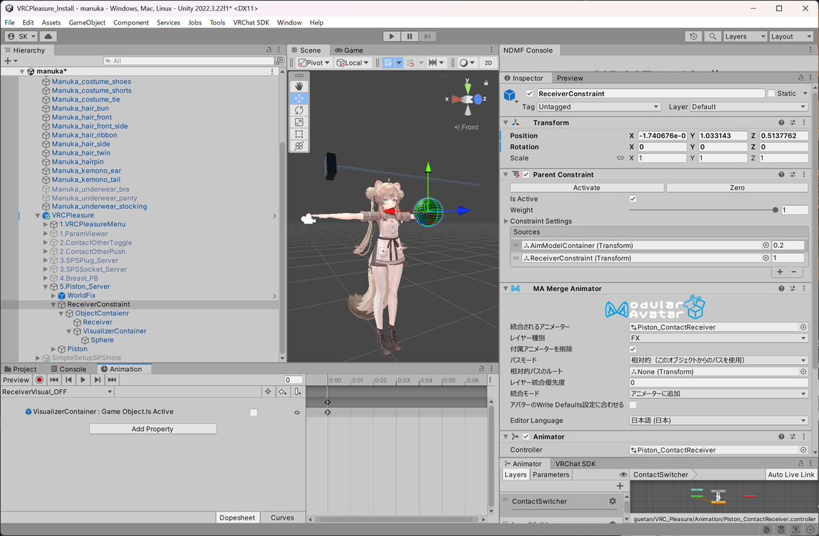Screen dimensions: 819x536
Task: Toggle 2D view mode in Scene
Action: coord(488,62)
